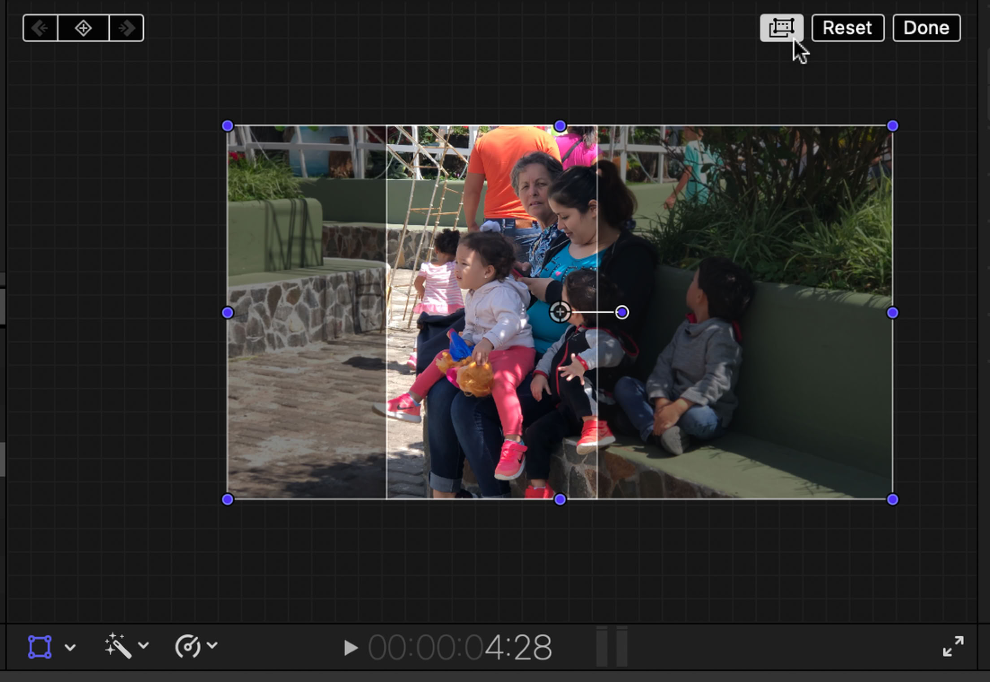Viewport: 990px width, 682px height.
Task: Add keyframe with diamond button
Action: point(83,28)
